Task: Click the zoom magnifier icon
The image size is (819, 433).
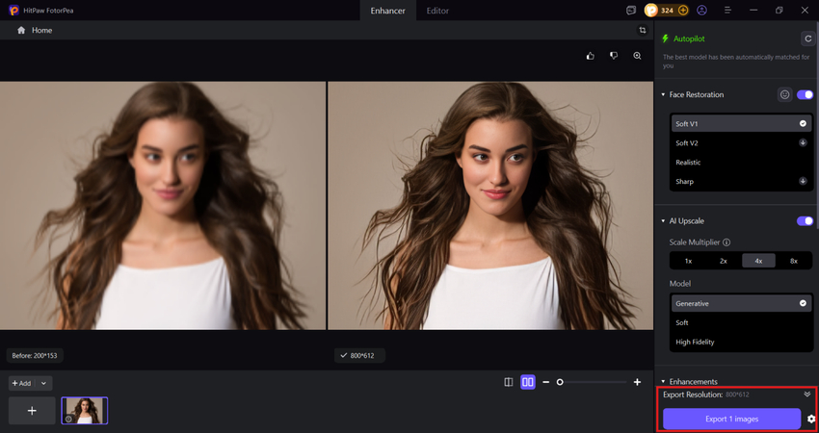Action: coord(637,57)
